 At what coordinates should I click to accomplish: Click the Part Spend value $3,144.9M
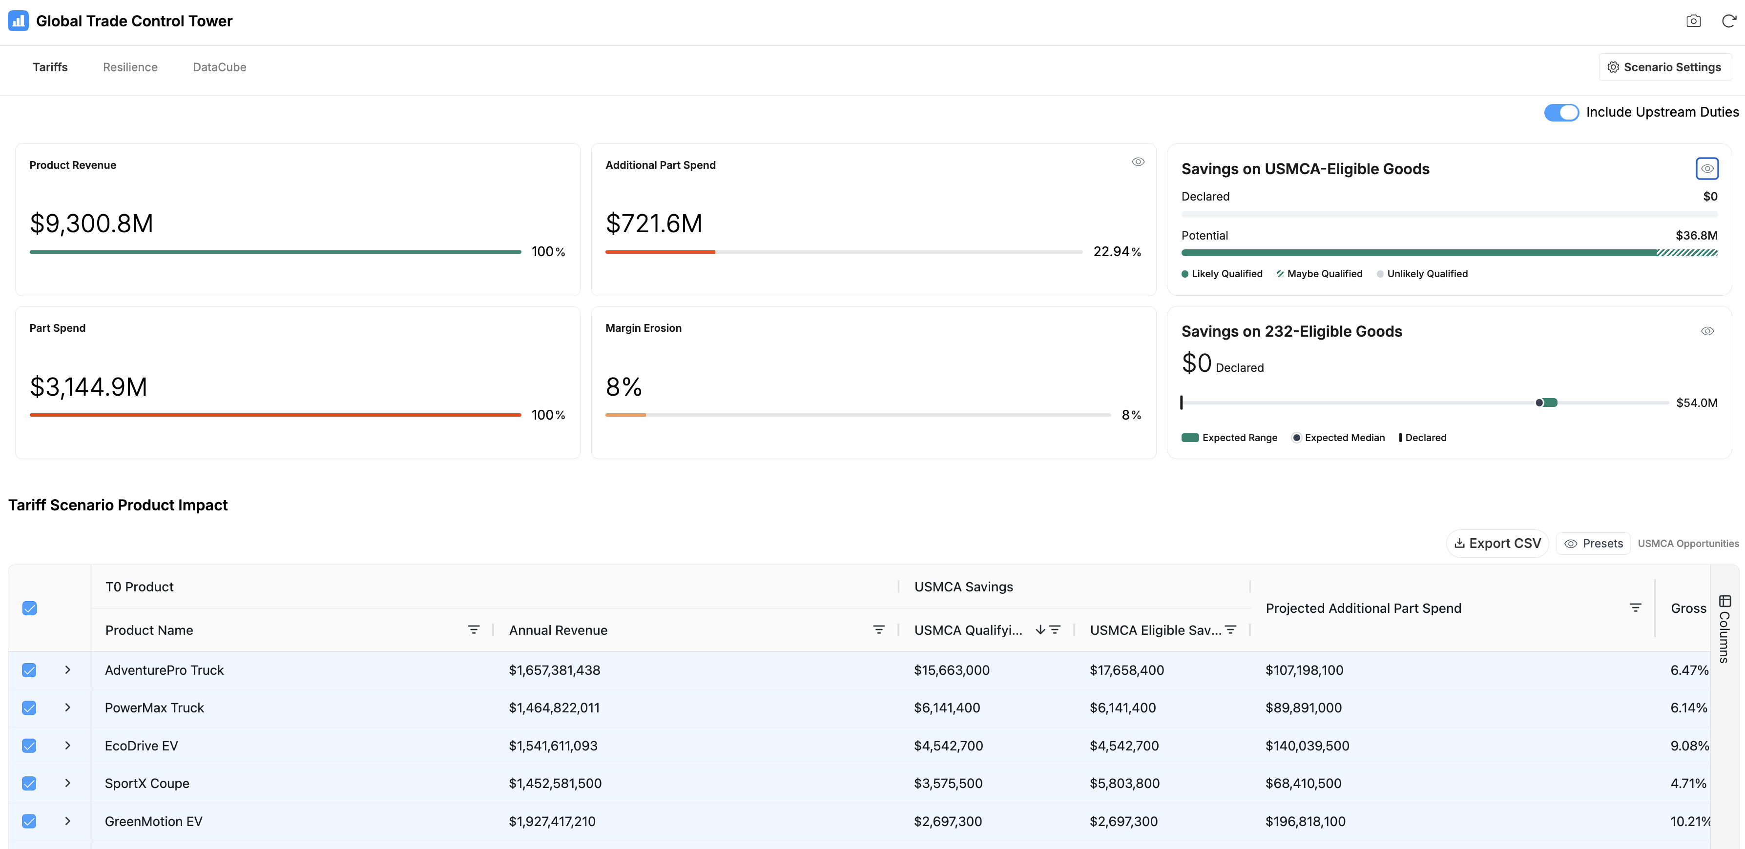click(89, 386)
